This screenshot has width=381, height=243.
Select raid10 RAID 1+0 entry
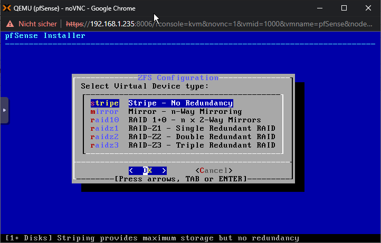tap(175, 120)
